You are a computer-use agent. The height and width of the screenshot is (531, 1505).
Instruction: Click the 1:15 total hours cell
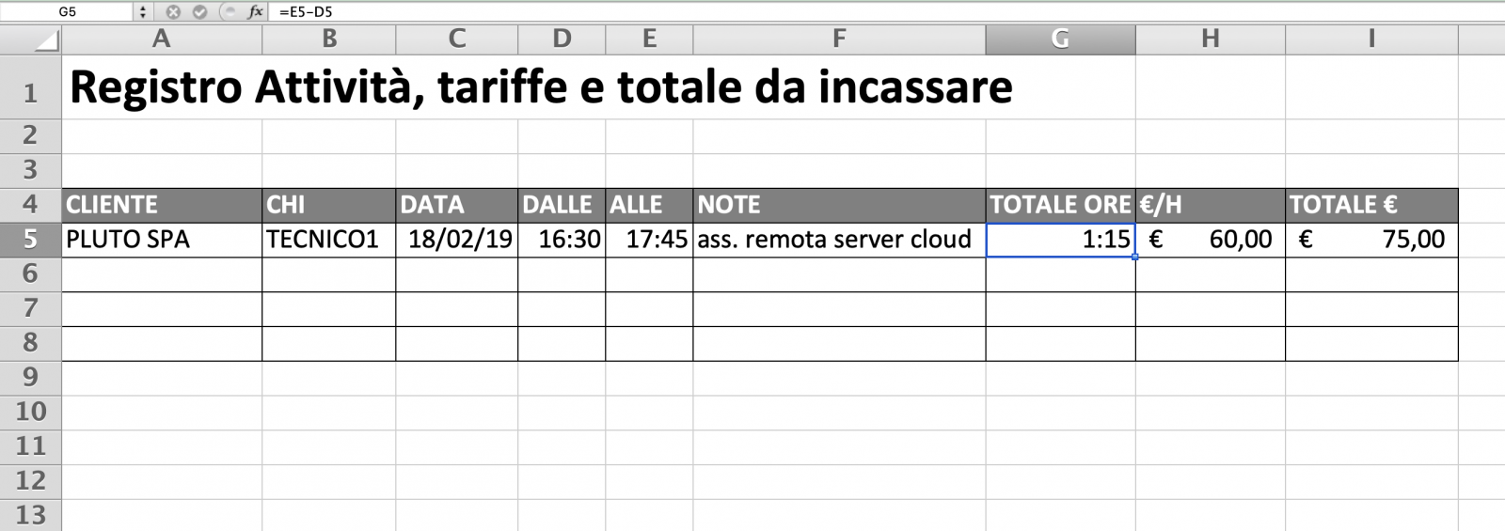point(1060,240)
